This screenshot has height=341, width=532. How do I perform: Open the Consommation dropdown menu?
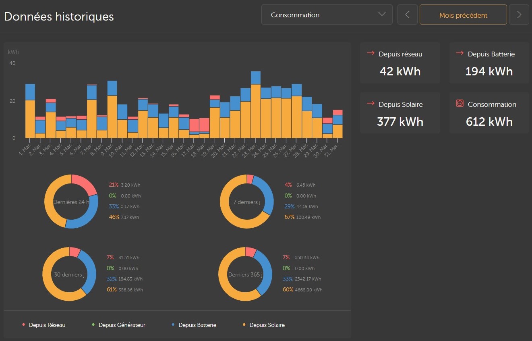tap(327, 15)
